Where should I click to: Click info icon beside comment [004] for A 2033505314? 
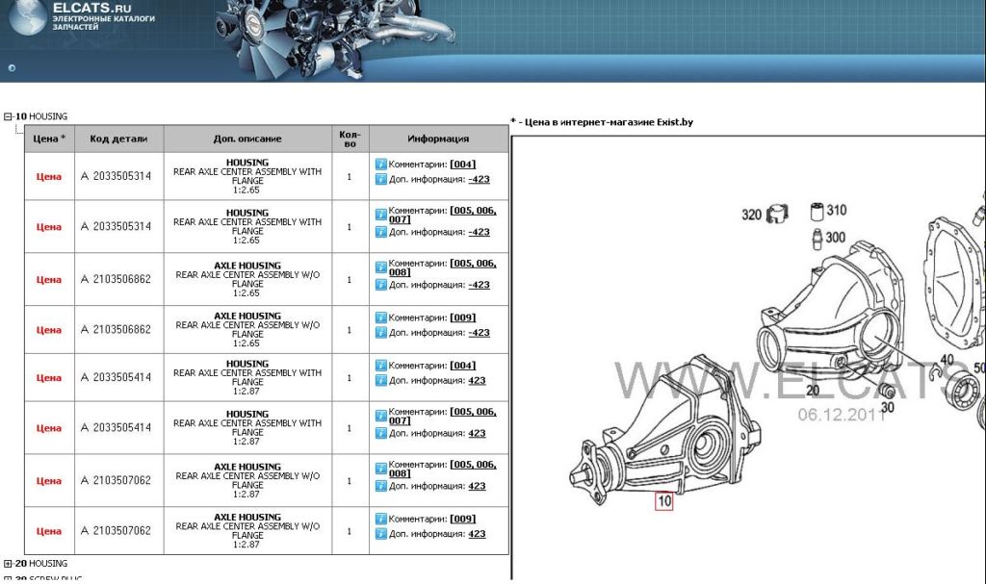[x=380, y=165]
